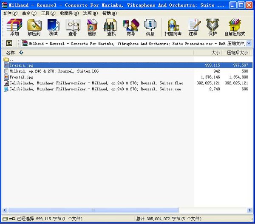The width and height of the screenshot is (255, 224).
Task: Click the .flac file icon
Action: 6,83
